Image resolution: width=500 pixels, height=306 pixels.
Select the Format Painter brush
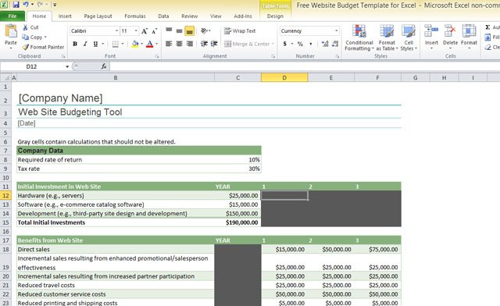tap(26, 47)
